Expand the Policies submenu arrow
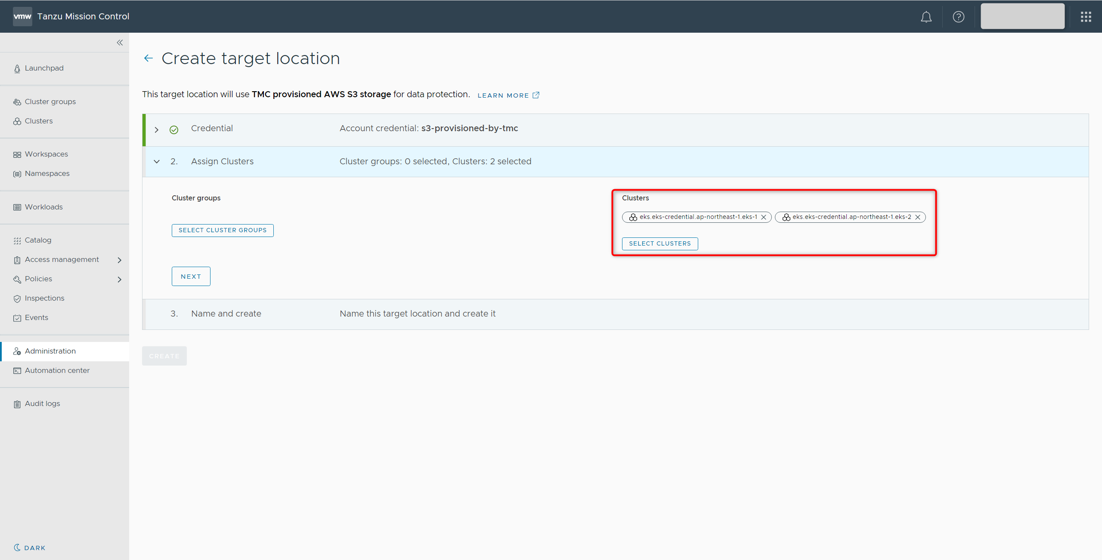Screen dimensions: 1102x560 click(x=119, y=279)
